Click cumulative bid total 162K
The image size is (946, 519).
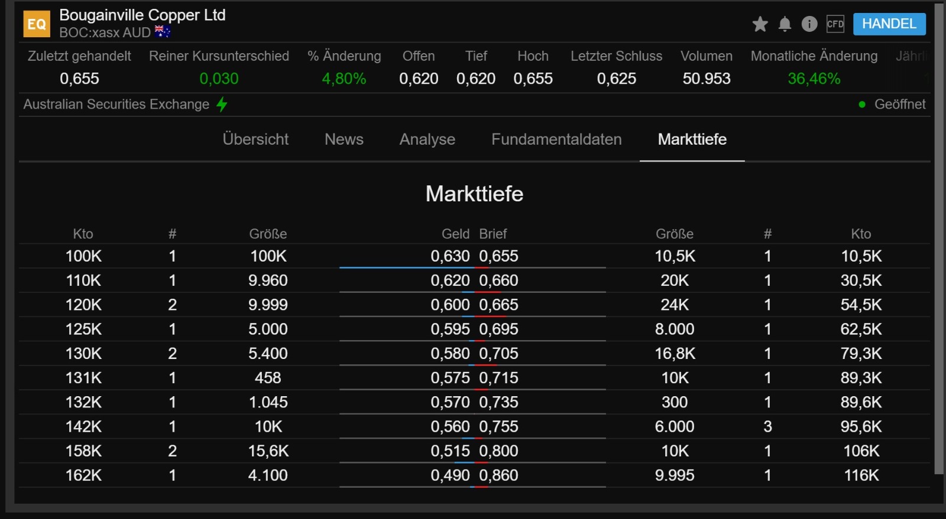[83, 475]
